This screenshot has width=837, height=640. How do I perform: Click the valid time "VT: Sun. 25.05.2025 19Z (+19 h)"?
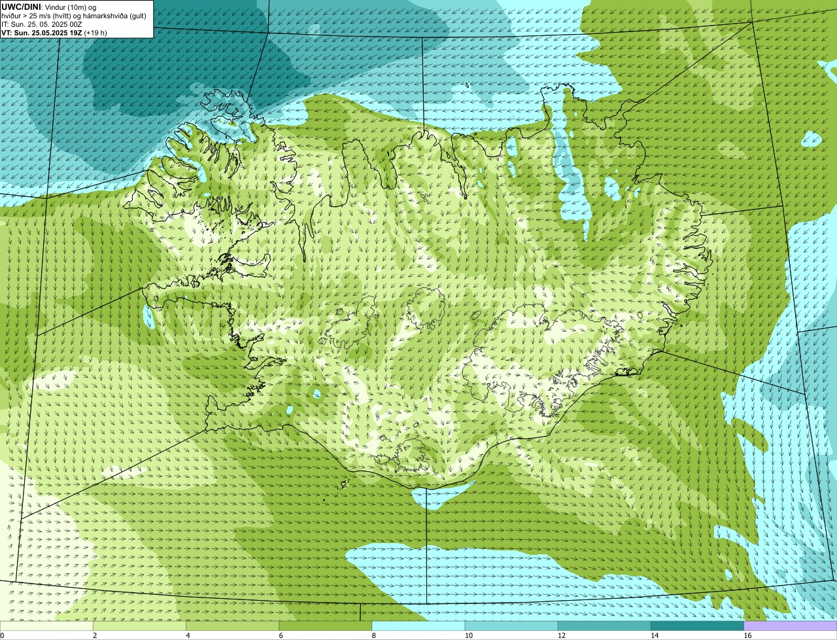54,33
